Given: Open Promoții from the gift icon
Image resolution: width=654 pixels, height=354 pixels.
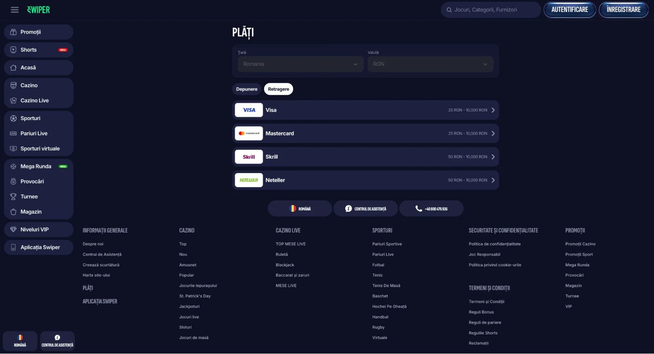Looking at the screenshot, I should (13, 32).
